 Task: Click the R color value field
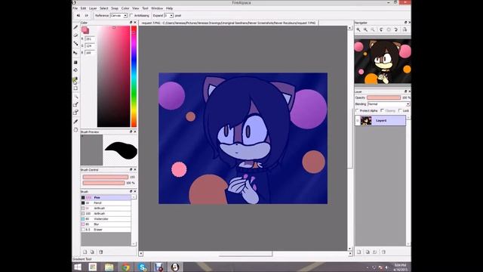(90, 39)
